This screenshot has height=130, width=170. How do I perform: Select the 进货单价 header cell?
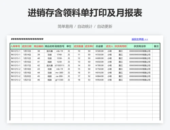89,46
